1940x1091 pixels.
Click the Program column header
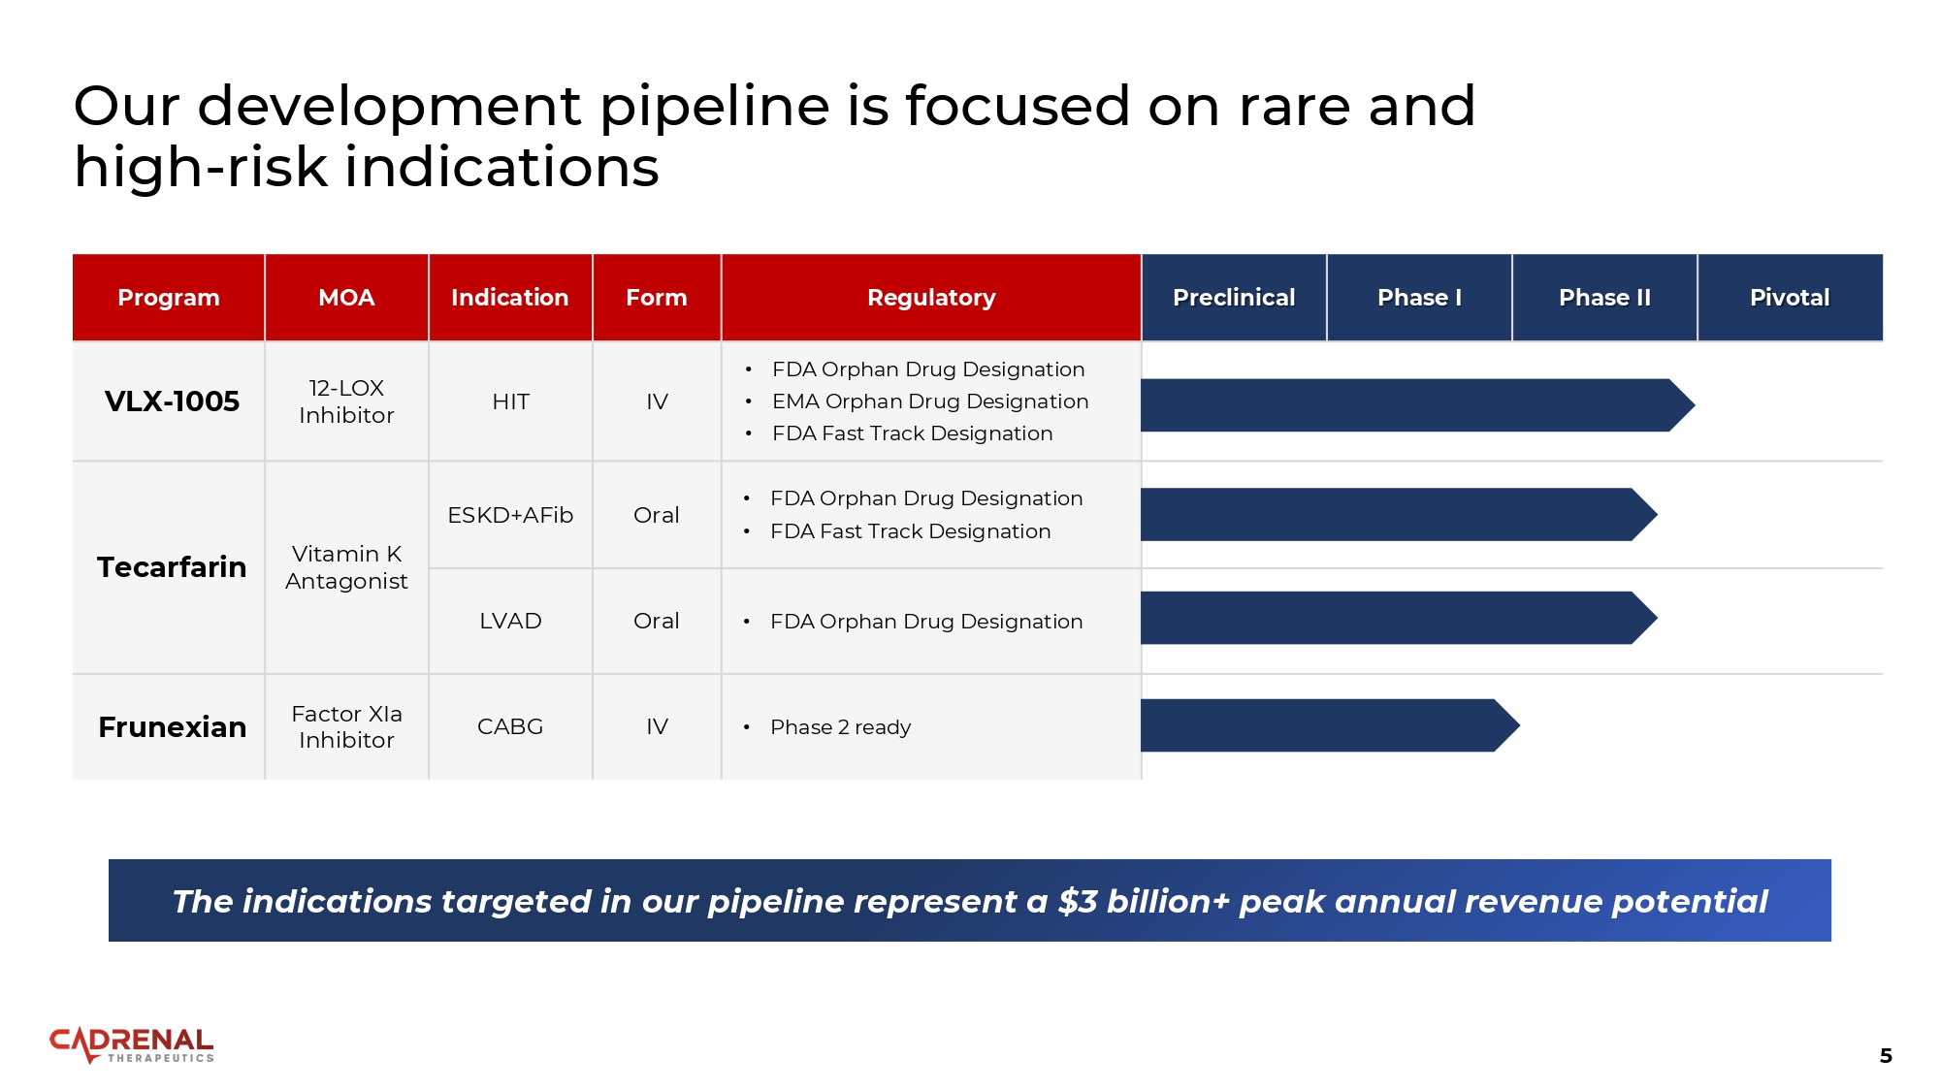168,298
